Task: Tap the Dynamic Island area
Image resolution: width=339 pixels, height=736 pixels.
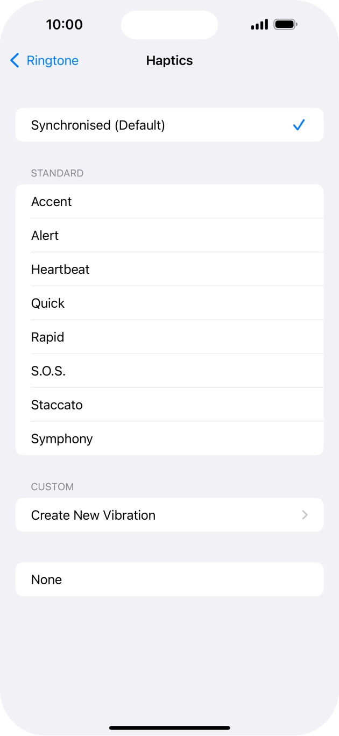Action: coord(169,25)
